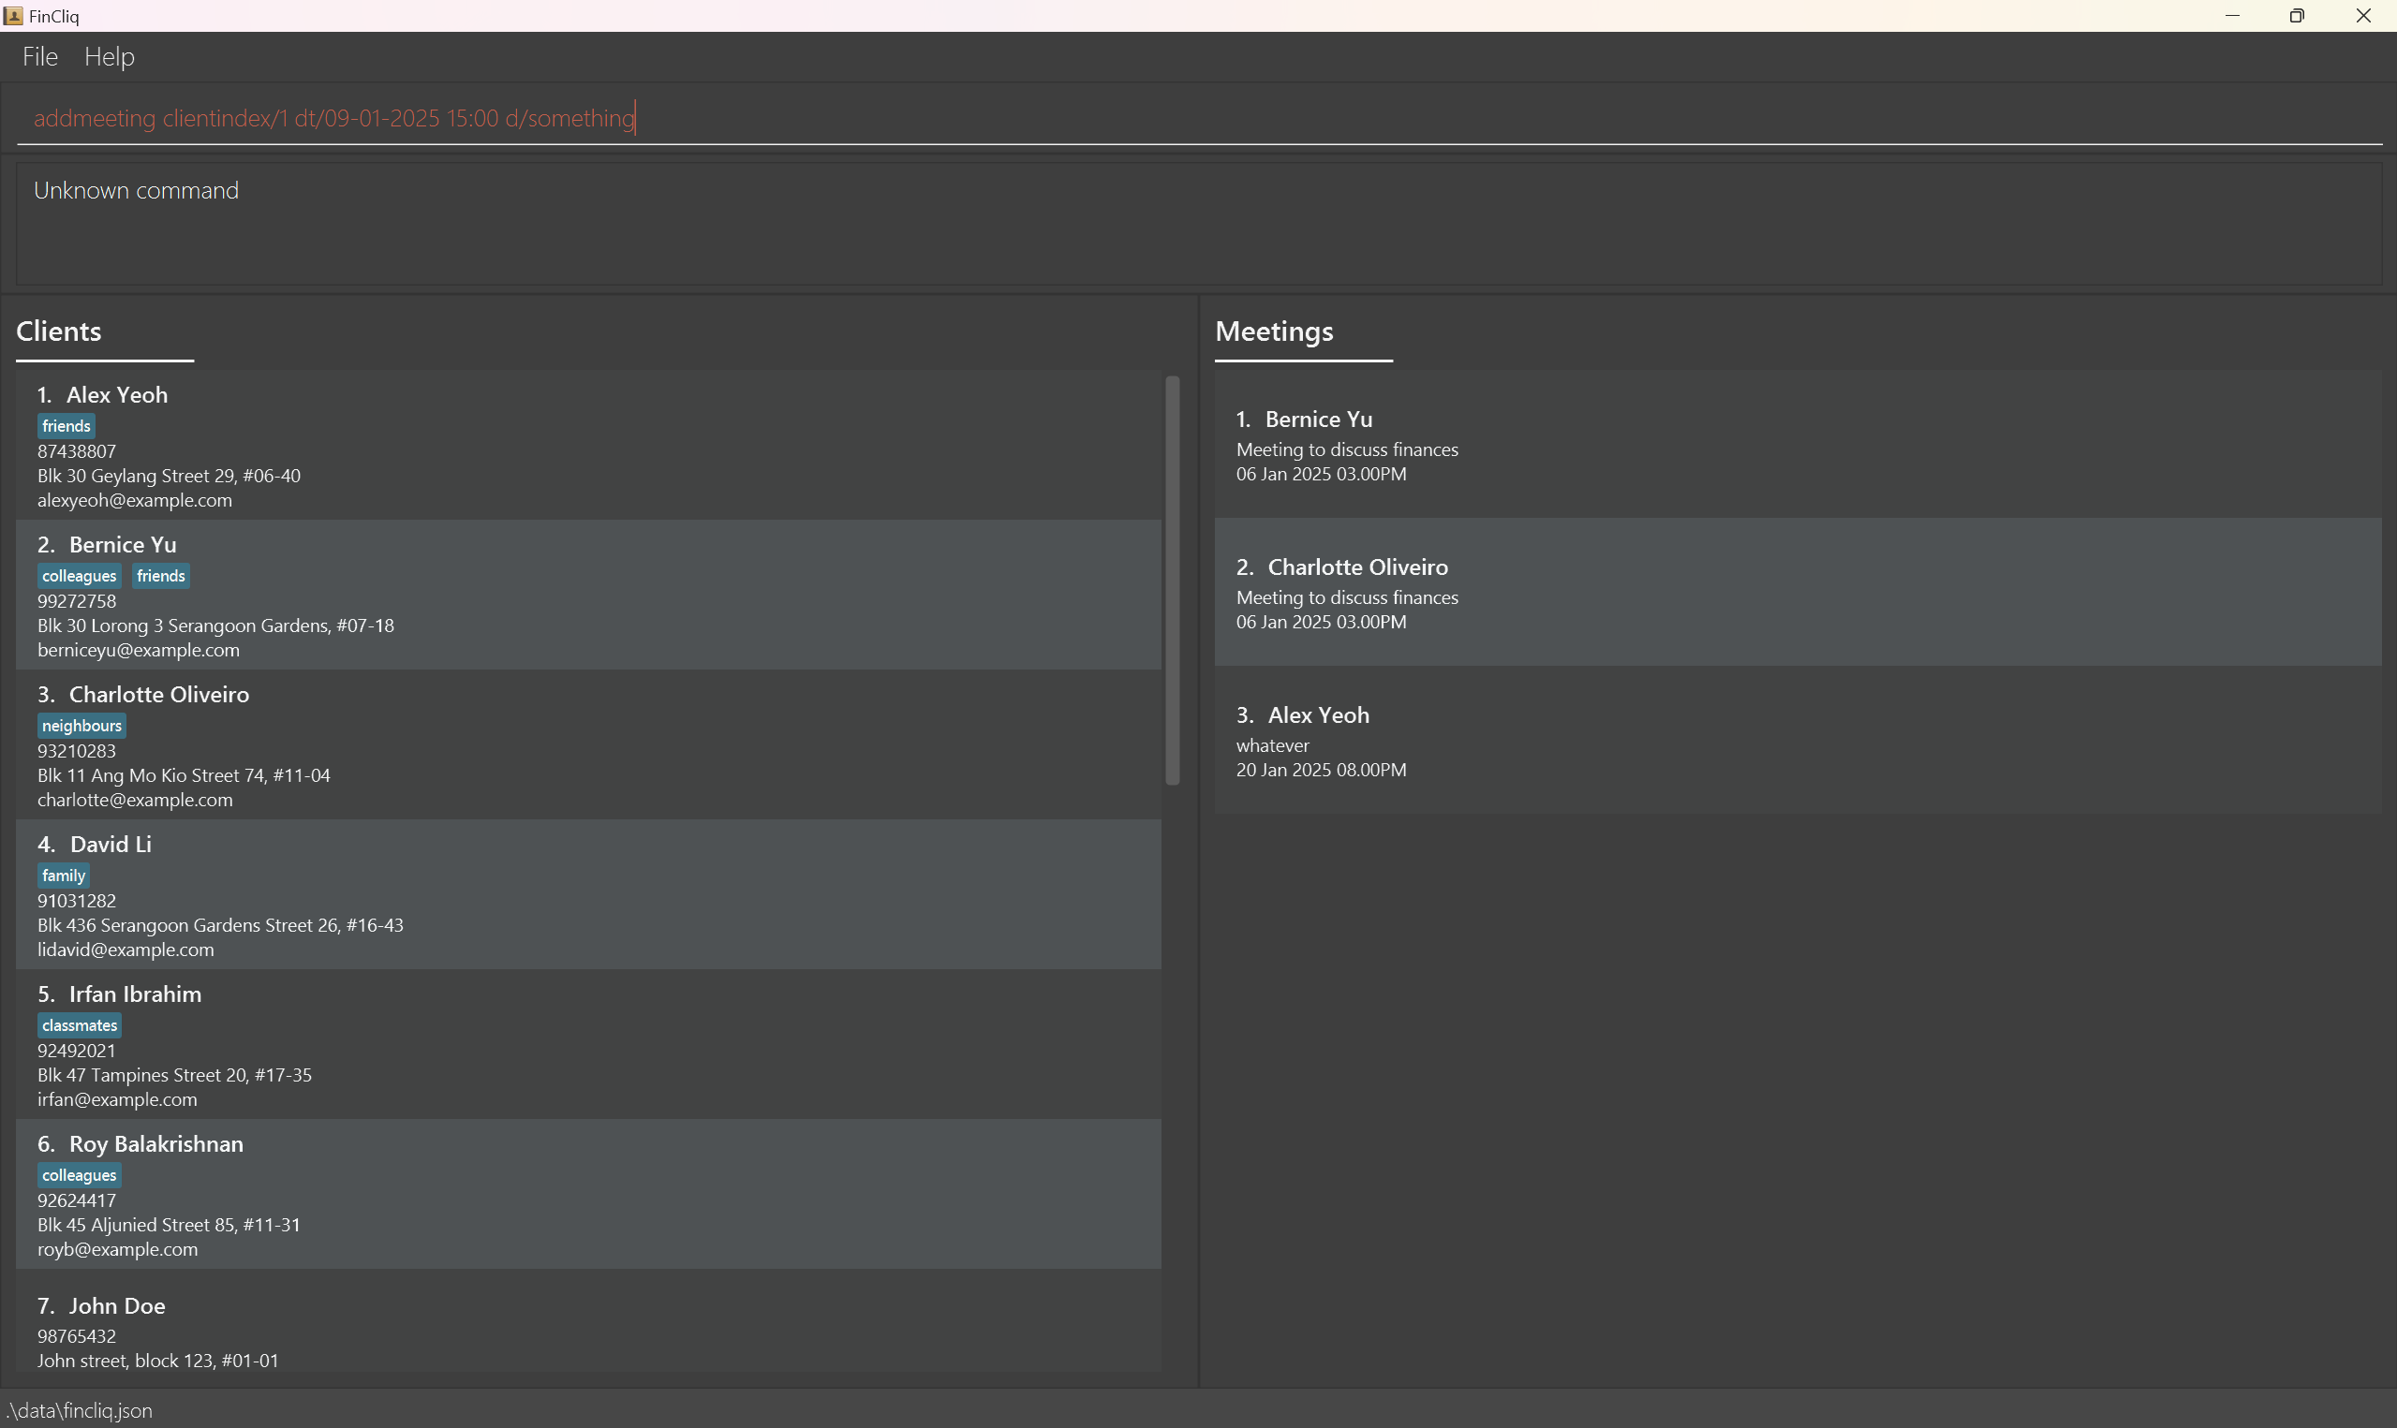Click the Unknown command result box
The height and width of the screenshot is (1428, 2397).
pyautogui.click(x=1198, y=224)
